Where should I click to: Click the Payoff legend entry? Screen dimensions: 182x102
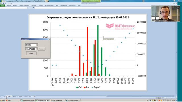pyautogui.click(x=96, y=87)
